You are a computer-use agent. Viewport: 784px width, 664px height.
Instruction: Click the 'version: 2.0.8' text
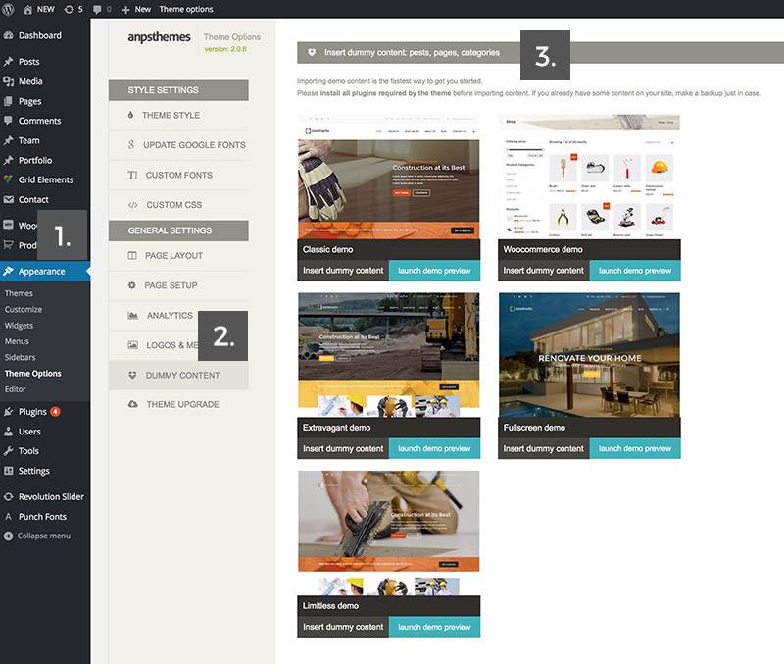click(225, 49)
